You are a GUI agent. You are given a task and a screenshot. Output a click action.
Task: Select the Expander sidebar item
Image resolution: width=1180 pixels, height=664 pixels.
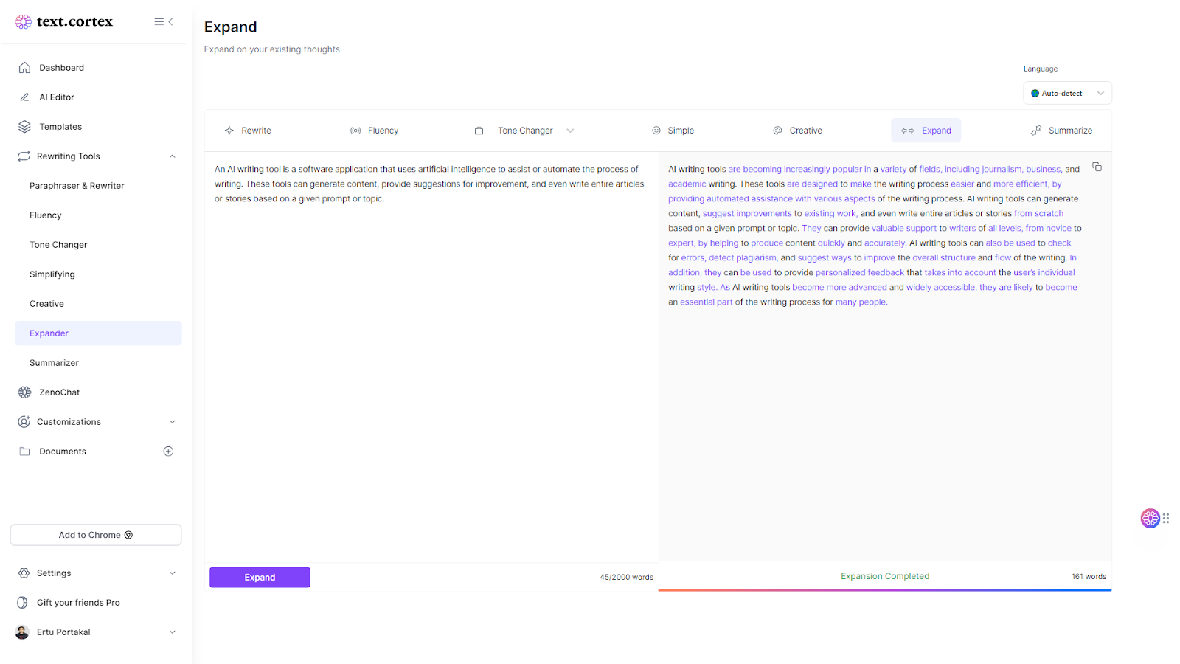[x=98, y=333]
